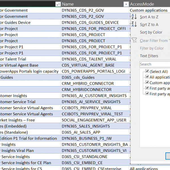Select "Insights Viral Plan" cell

[30, 151]
